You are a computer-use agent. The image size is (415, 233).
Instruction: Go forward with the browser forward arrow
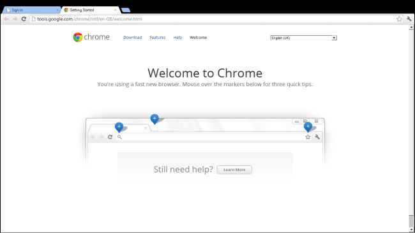15,19
